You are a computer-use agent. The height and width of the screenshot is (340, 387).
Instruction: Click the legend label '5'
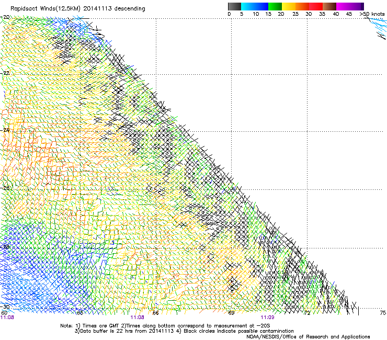242,14
